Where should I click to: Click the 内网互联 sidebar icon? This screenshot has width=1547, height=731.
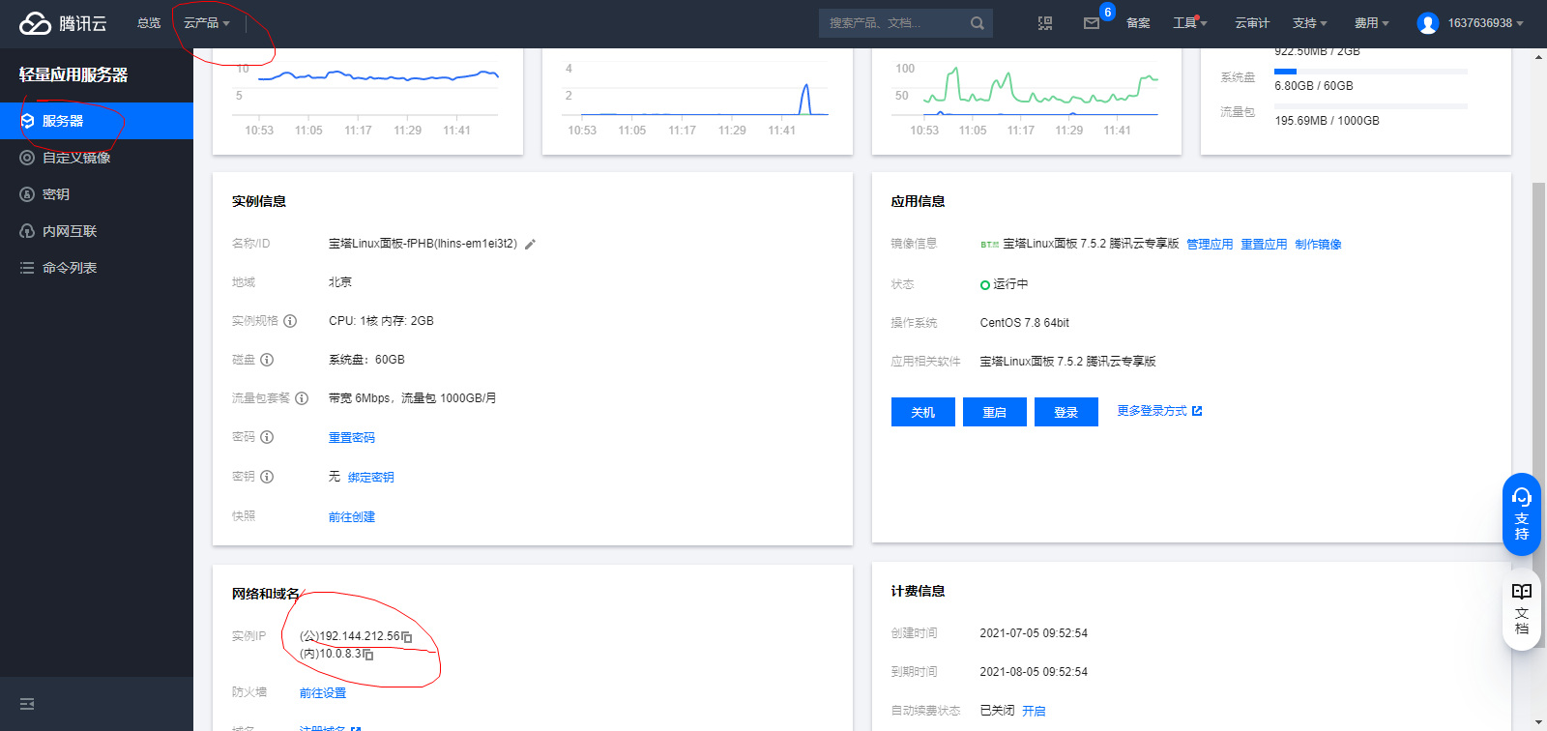coord(27,231)
